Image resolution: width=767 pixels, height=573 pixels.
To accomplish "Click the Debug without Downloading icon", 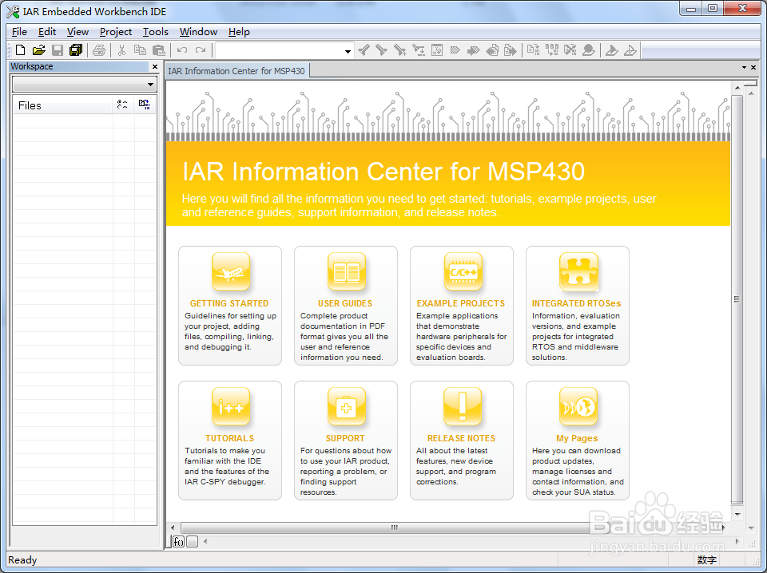I will click(x=630, y=49).
